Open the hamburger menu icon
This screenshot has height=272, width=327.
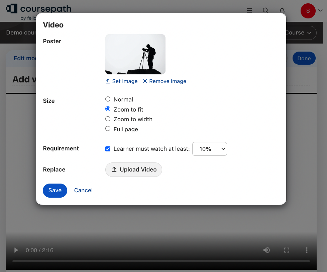click(249, 10)
